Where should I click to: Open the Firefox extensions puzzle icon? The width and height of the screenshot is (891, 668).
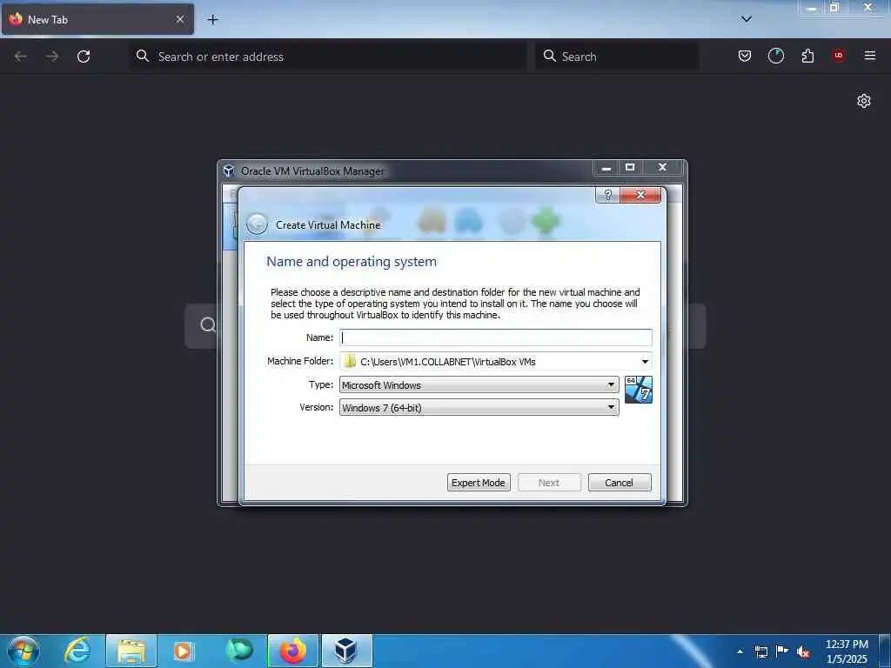click(x=807, y=56)
